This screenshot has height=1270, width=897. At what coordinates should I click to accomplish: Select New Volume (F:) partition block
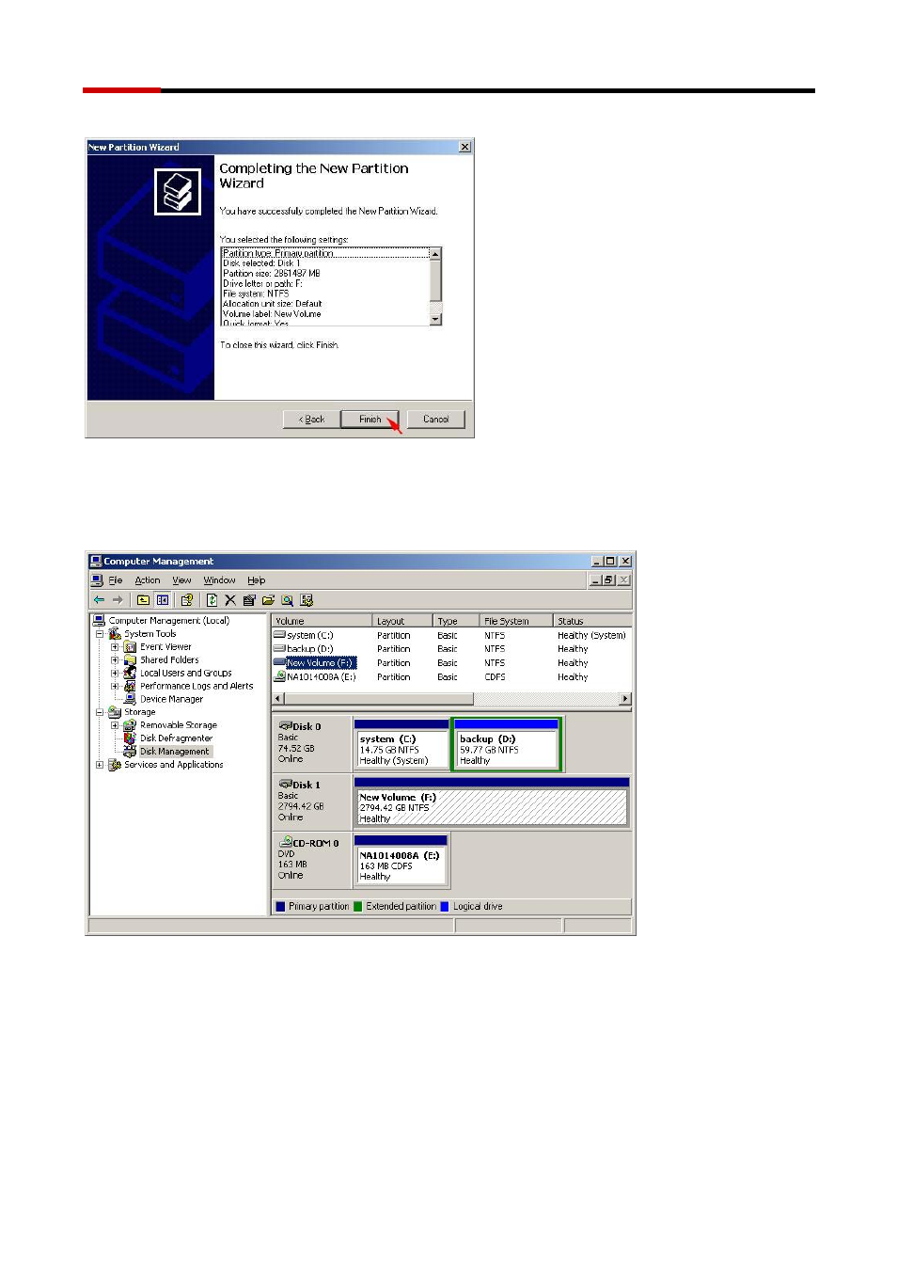pos(492,802)
